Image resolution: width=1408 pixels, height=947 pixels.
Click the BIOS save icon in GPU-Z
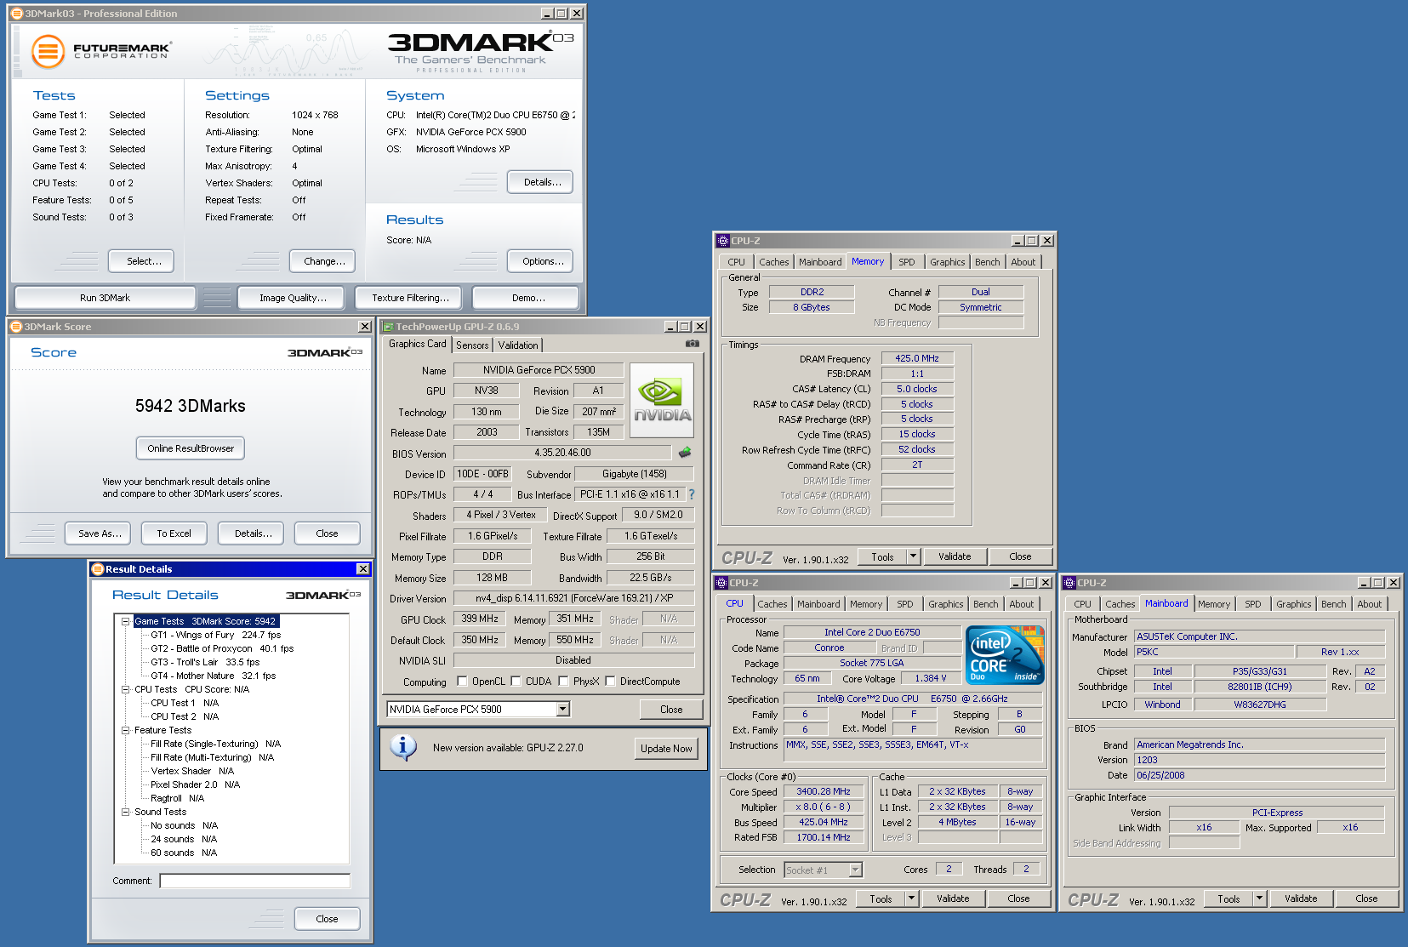tap(685, 453)
